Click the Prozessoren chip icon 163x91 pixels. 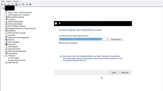click(x=6, y=44)
